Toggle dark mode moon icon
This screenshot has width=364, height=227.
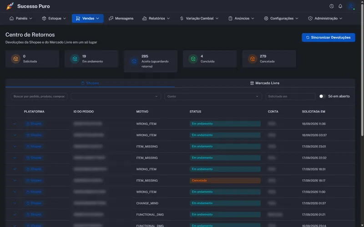click(x=332, y=6)
